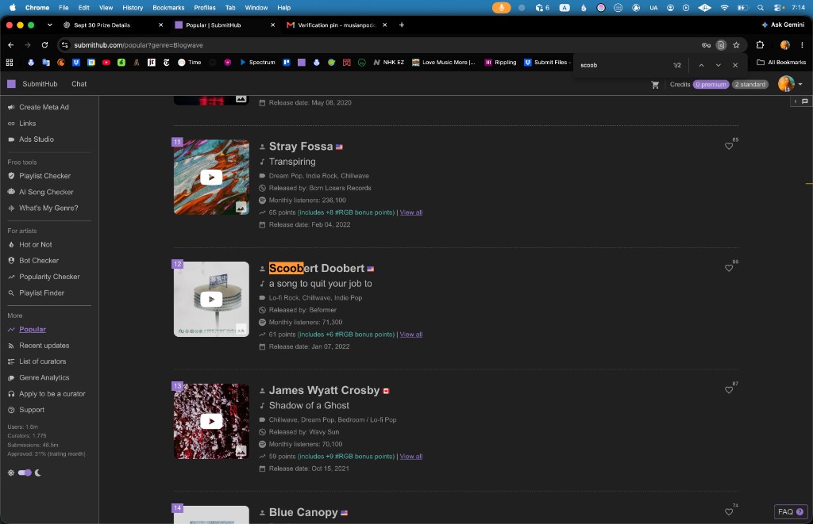Open Links in the sidebar
The image size is (813, 524).
point(27,123)
